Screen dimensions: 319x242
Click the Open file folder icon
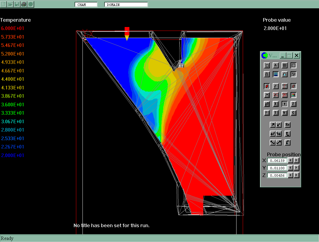coord(10,4)
